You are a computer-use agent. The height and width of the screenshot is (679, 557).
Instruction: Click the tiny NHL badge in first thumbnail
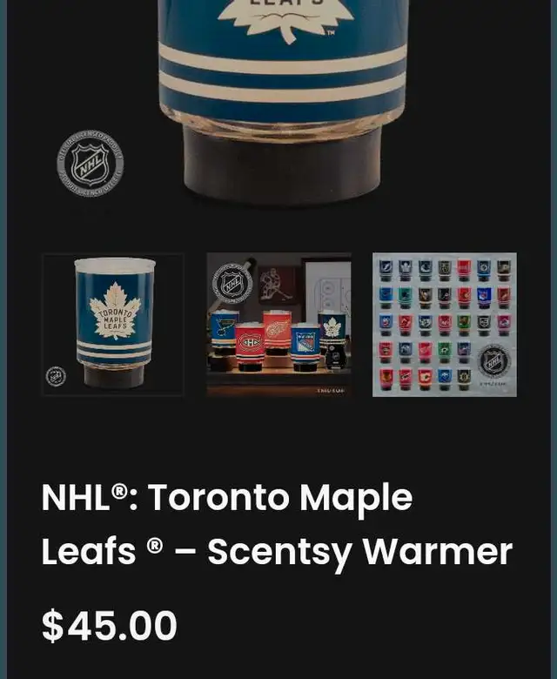56,376
